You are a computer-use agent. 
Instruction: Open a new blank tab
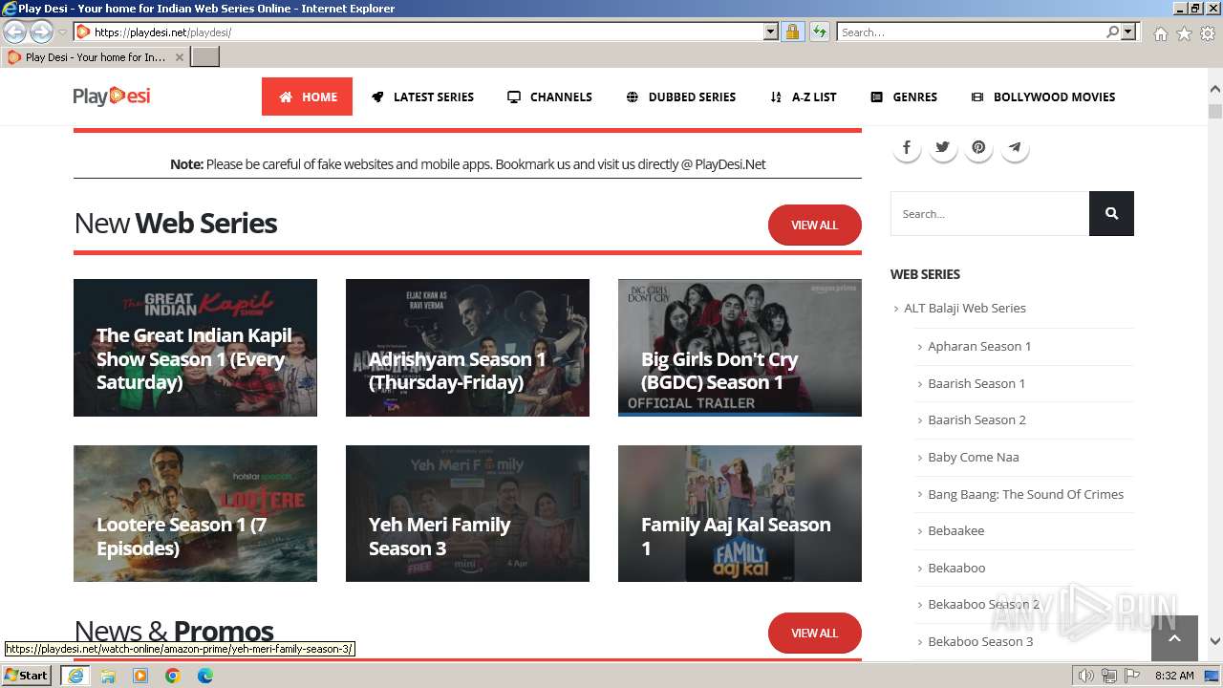(205, 57)
